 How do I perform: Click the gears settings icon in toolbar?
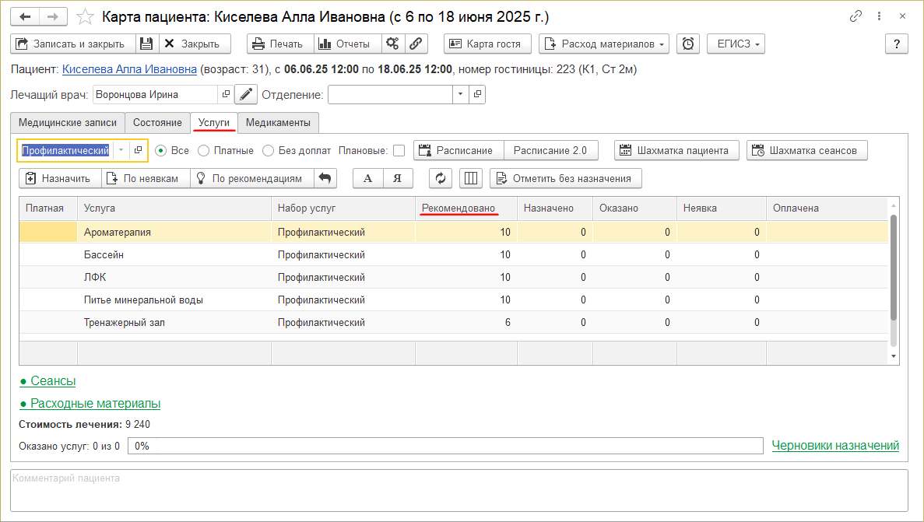click(x=393, y=44)
